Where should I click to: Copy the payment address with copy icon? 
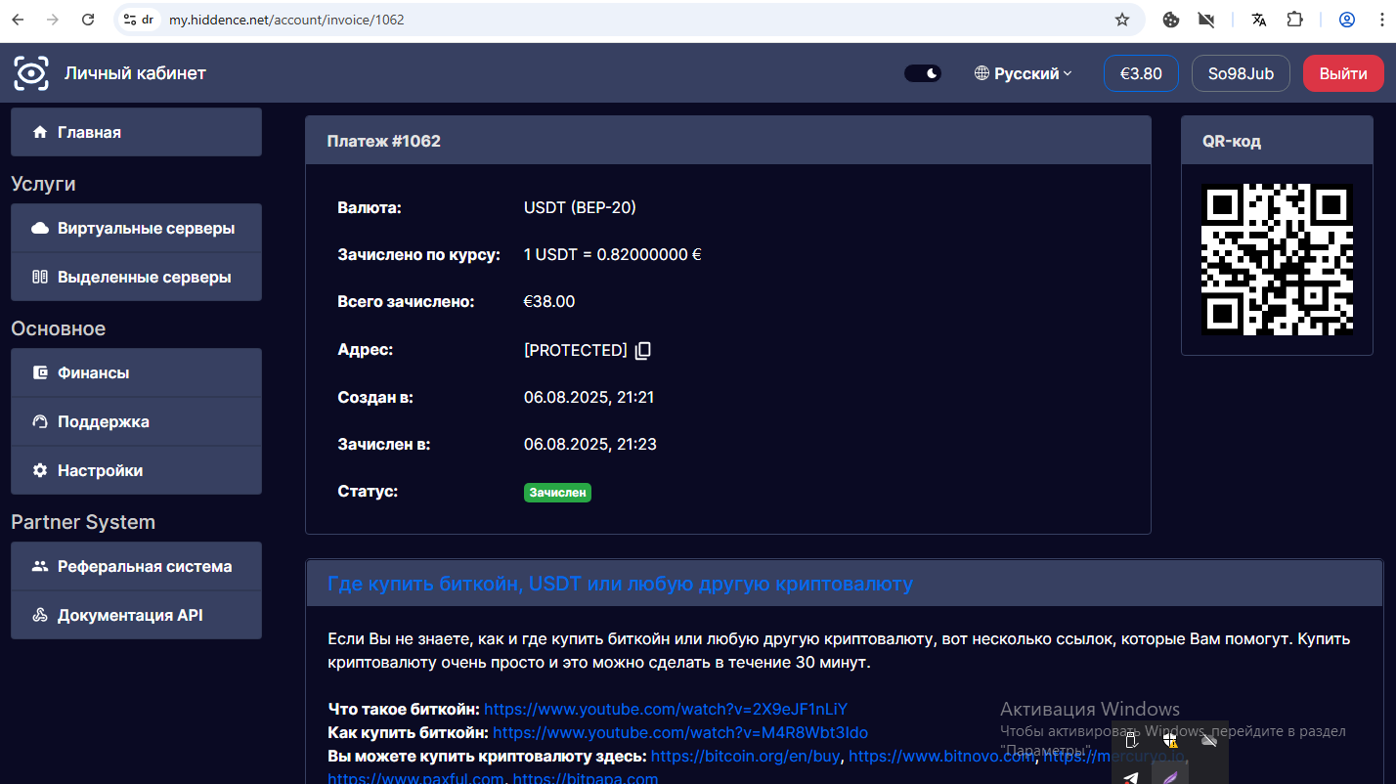point(642,350)
